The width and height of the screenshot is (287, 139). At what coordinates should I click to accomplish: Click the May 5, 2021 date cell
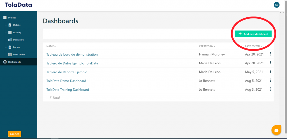(254, 72)
